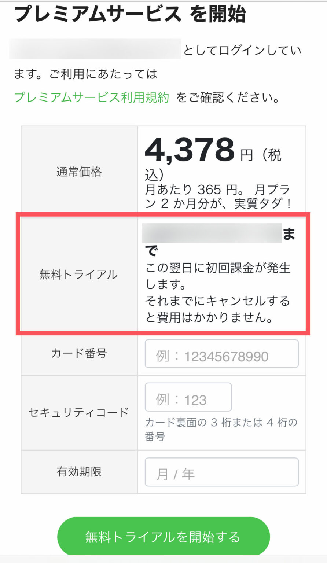Tap the 無料トライアルを開始する green button
This screenshot has height=563, width=327.
coord(163,536)
